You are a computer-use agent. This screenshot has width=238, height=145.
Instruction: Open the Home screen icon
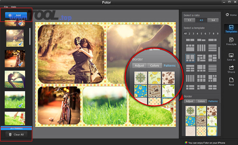tap(231, 15)
